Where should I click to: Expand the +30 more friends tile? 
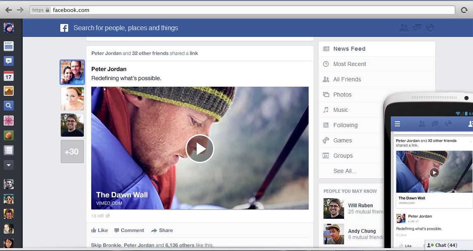coord(72,152)
